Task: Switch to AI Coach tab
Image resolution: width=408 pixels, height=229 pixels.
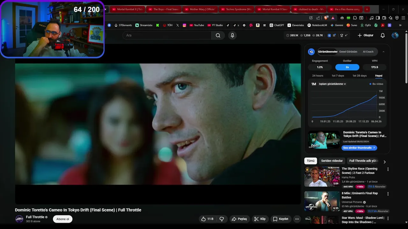Action: point(368,52)
